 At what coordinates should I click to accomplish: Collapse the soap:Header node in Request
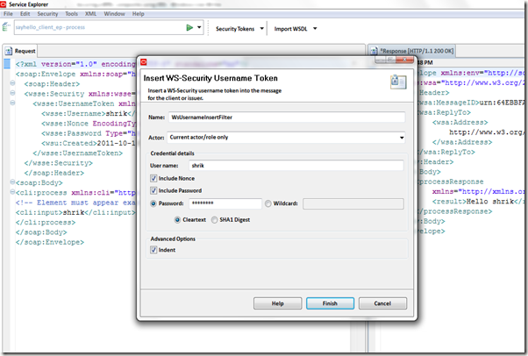pyautogui.click(x=12, y=82)
